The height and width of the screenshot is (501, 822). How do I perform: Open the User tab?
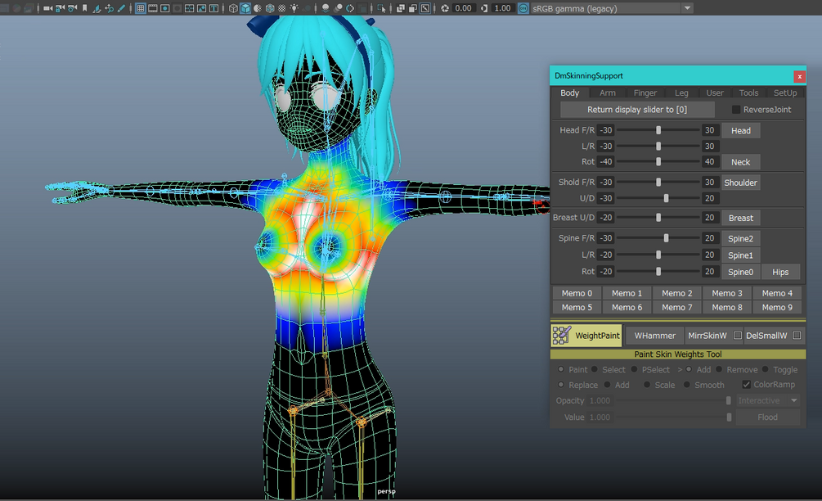[x=715, y=93]
